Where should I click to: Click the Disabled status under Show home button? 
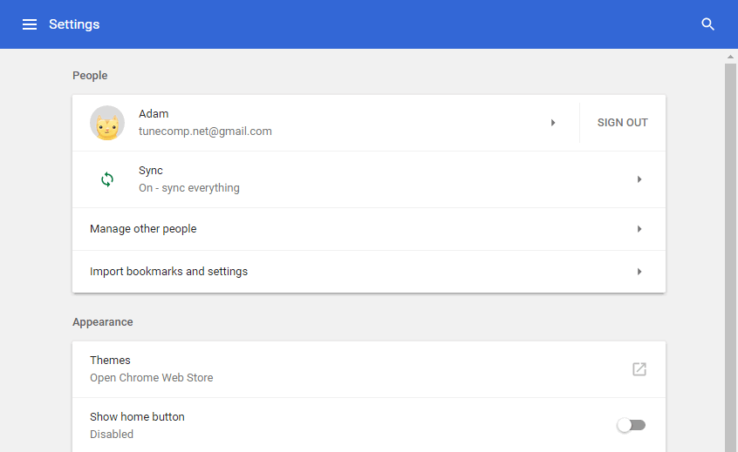(112, 434)
